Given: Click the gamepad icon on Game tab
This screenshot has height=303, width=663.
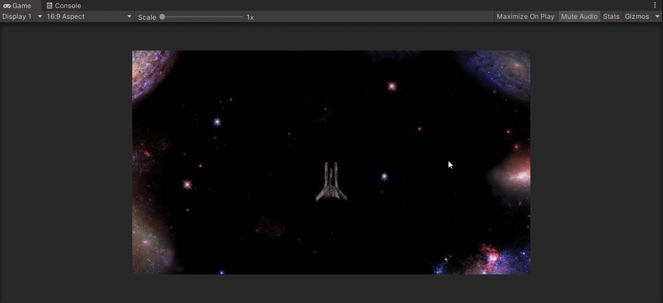Looking at the screenshot, I should point(7,6).
